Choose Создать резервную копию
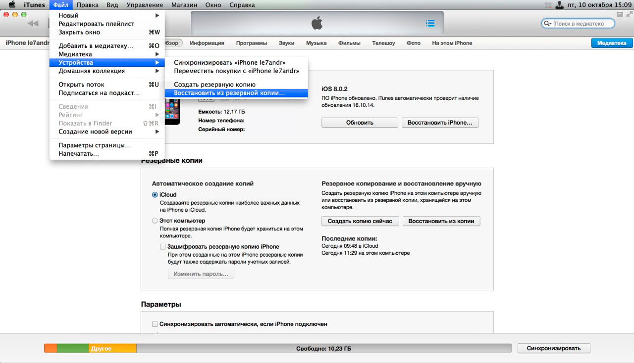634x363 pixels. pyautogui.click(x=236, y=85)
